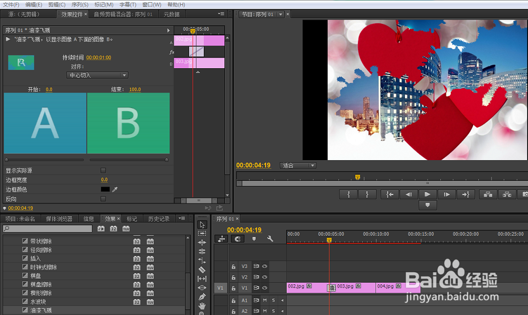Open the 字幕(T) menu

pos(128,5)
